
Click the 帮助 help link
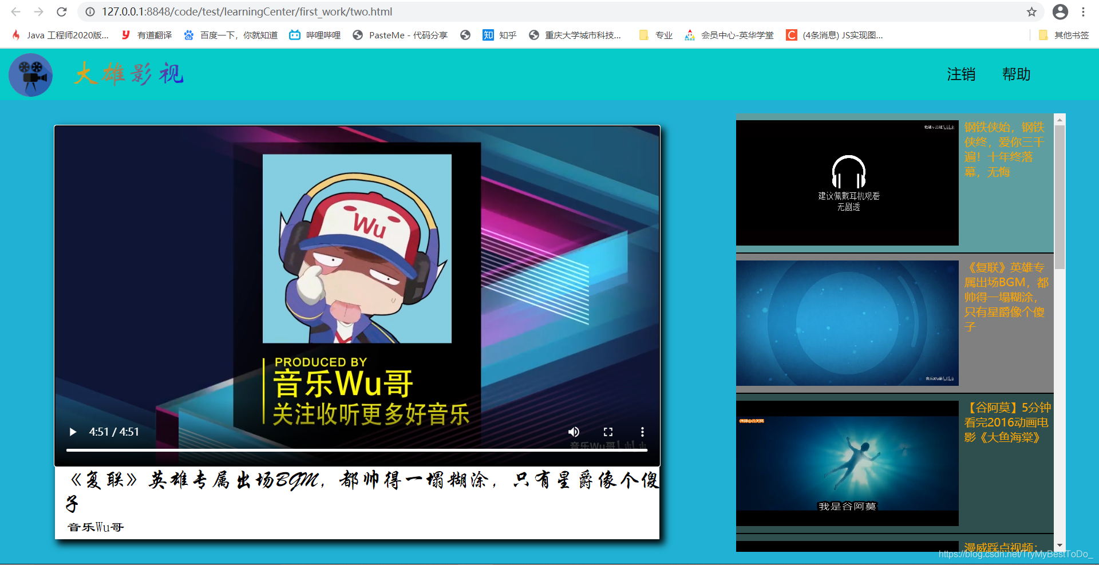[1017, 74]
